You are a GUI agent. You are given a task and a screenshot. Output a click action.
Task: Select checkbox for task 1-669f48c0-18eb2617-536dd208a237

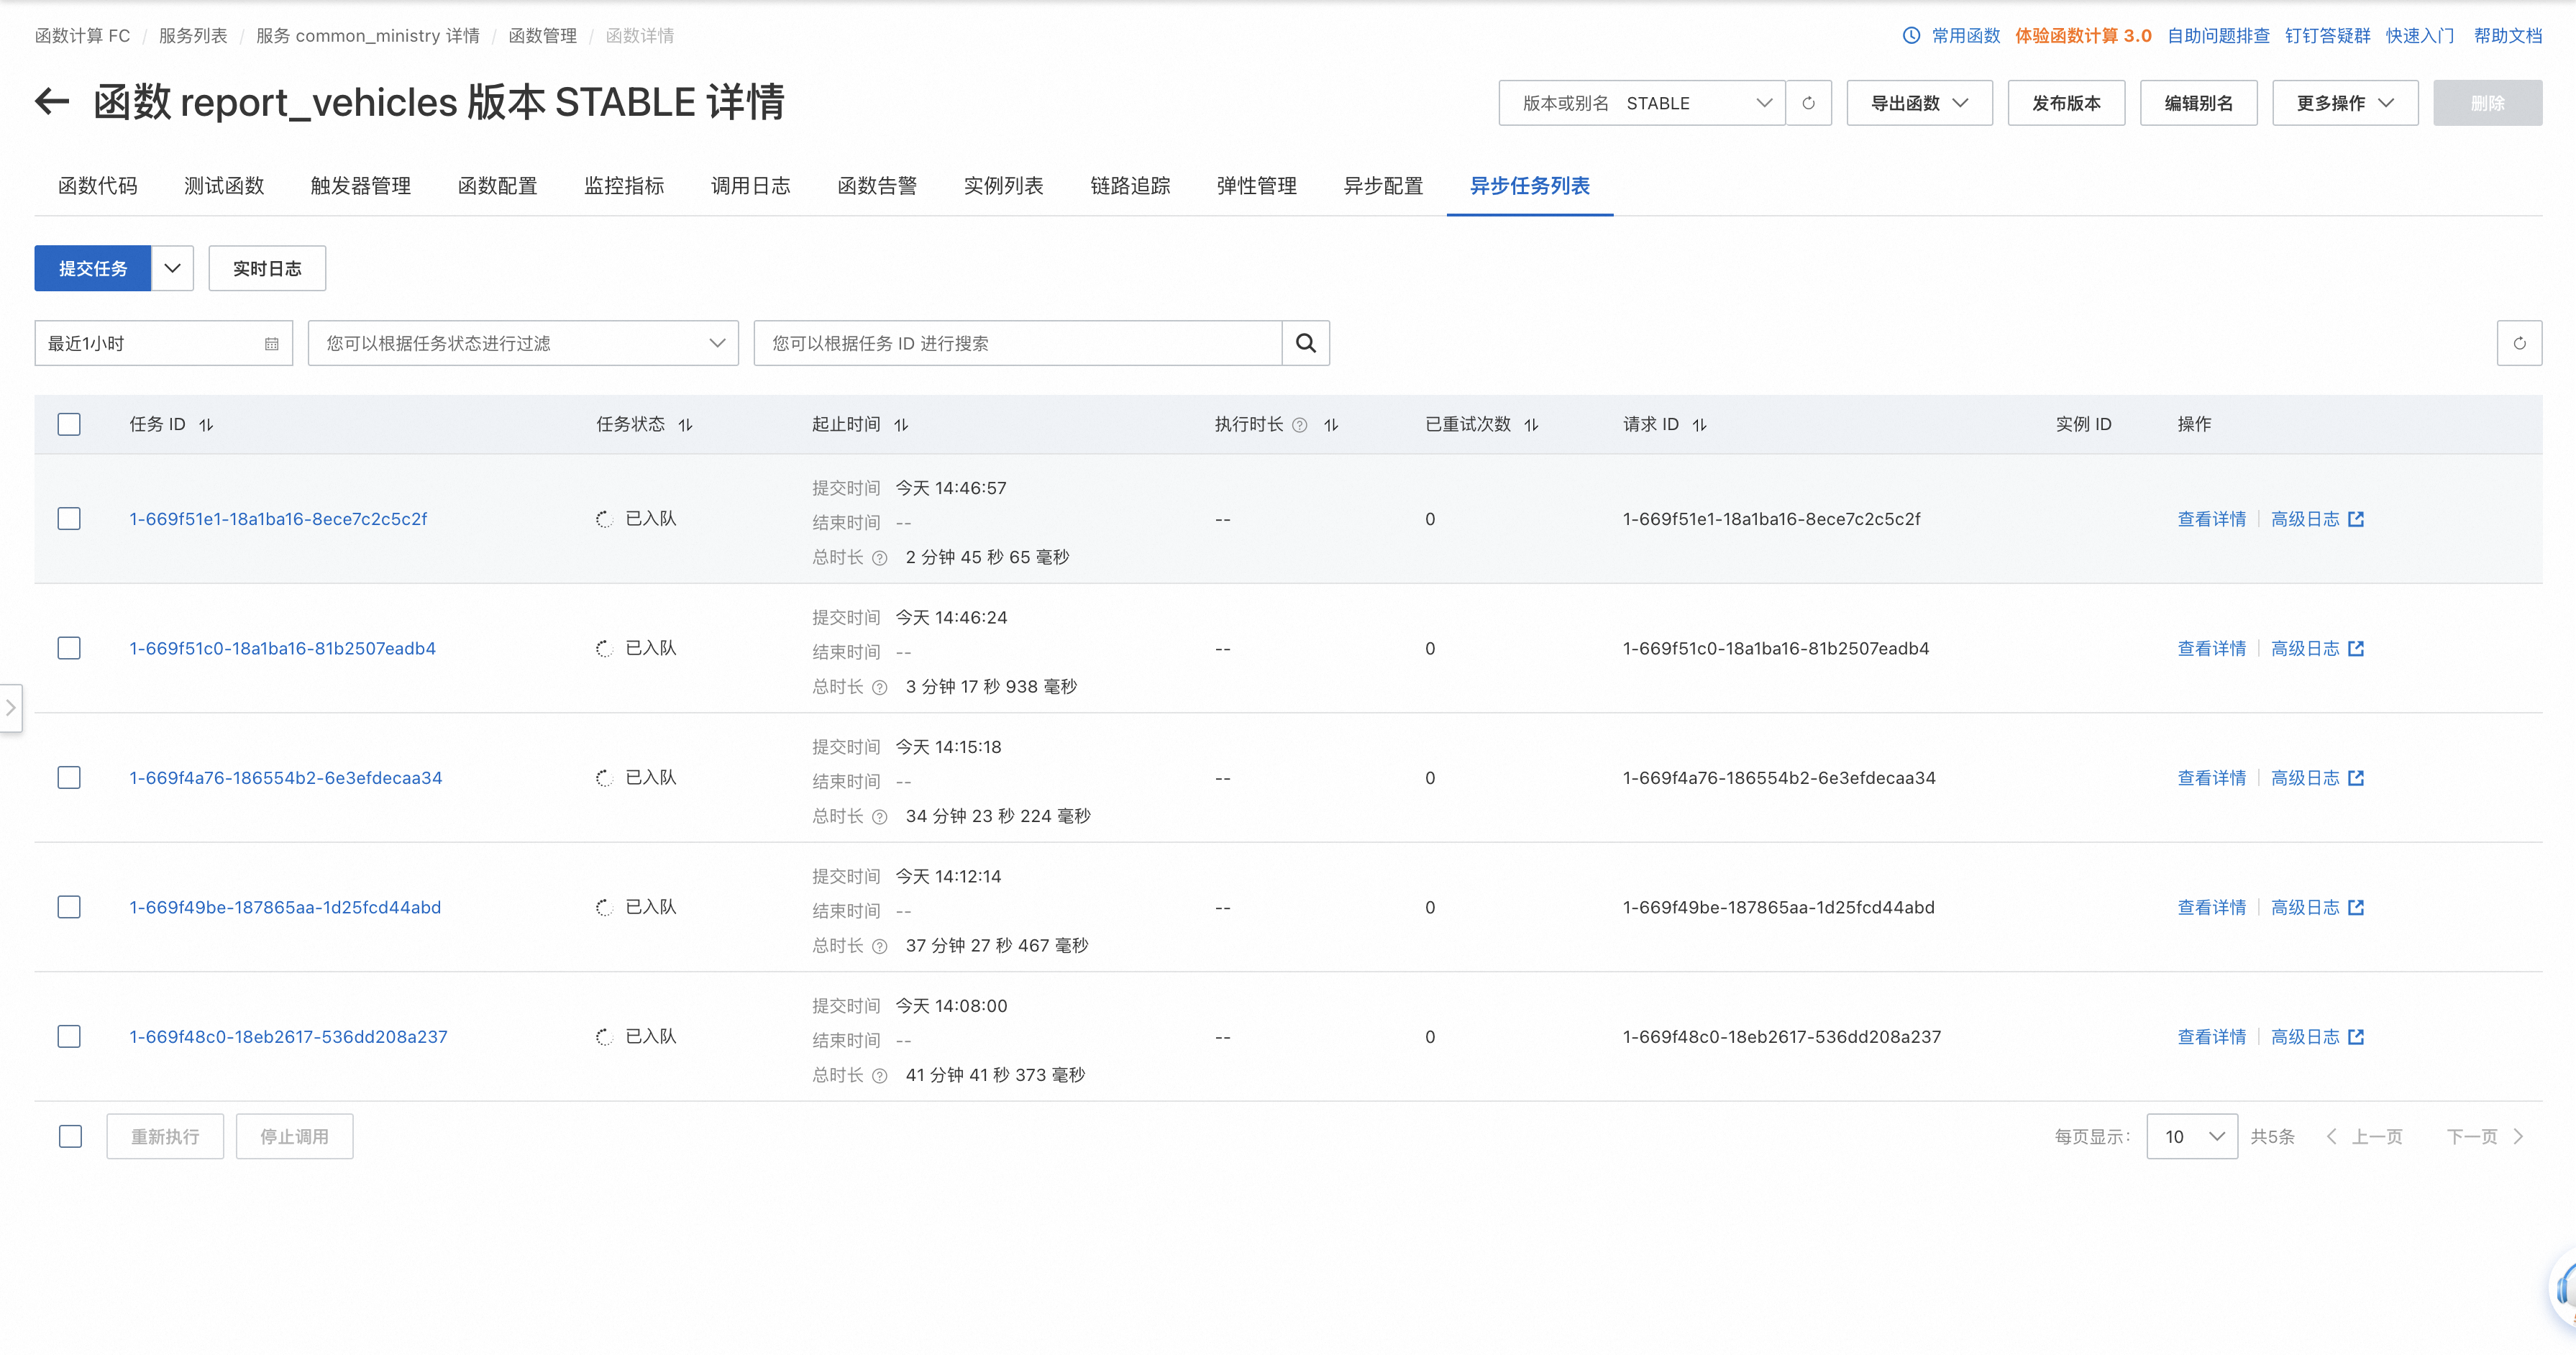coord(69,1037)
